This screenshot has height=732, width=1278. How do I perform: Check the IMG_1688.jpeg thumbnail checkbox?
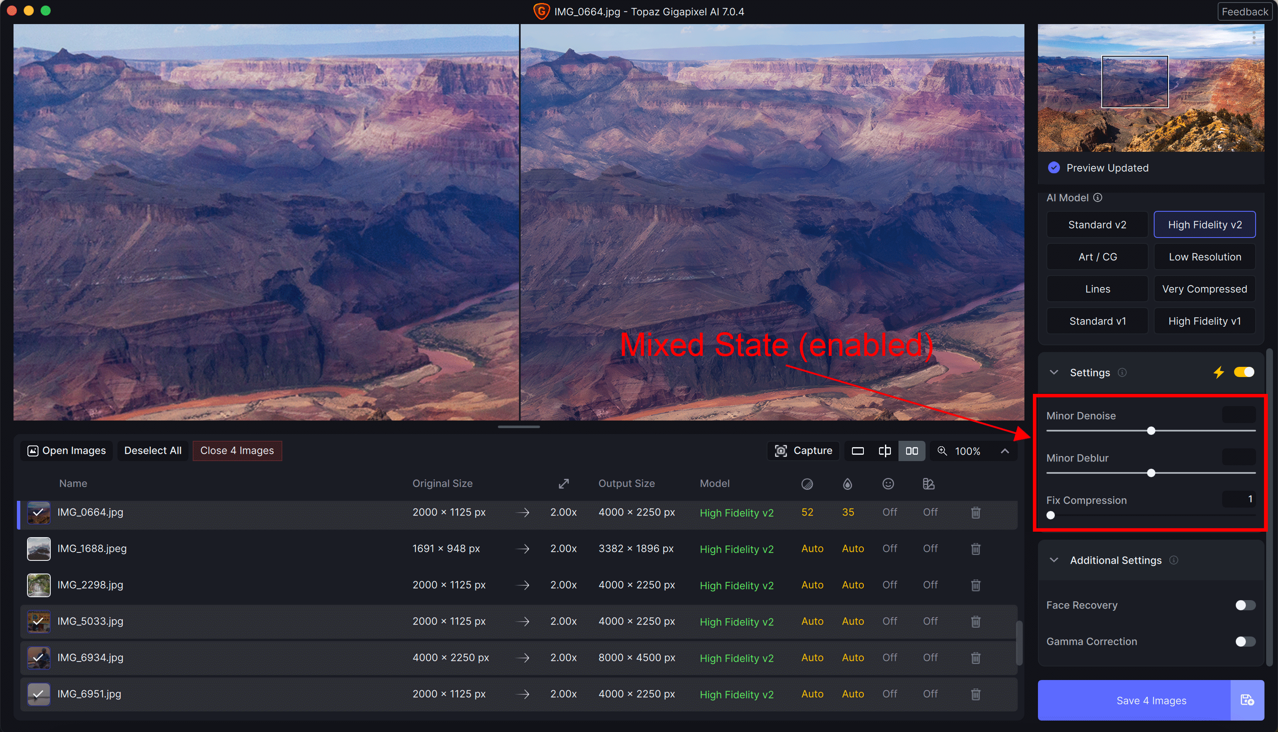click(38, 549)
